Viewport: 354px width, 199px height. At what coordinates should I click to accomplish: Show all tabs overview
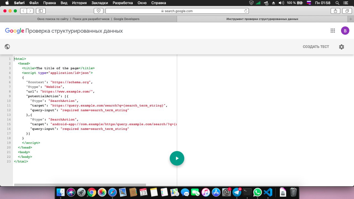click(x=347, y=11)
